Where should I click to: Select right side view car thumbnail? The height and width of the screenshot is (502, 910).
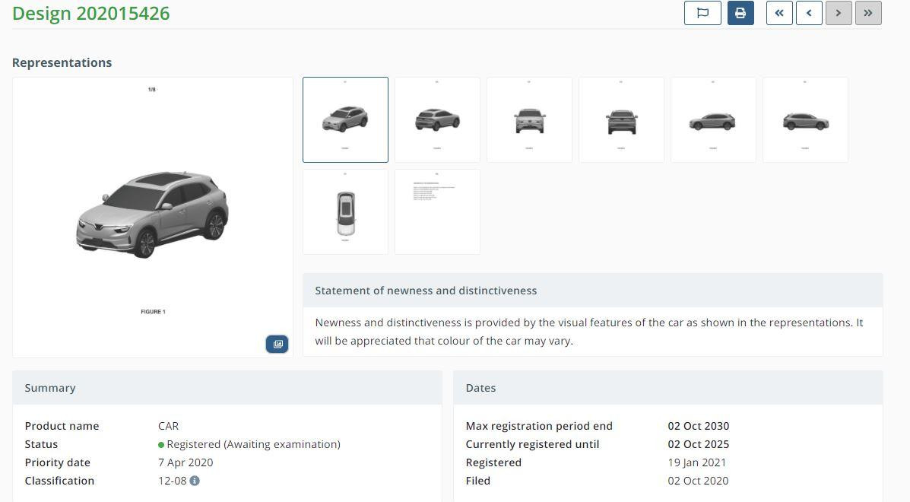(x=805, y=119)
